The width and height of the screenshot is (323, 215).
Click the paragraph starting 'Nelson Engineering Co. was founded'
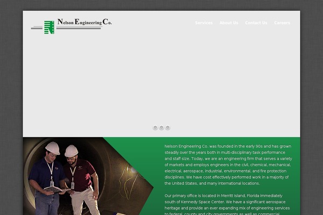coord(228,165)
